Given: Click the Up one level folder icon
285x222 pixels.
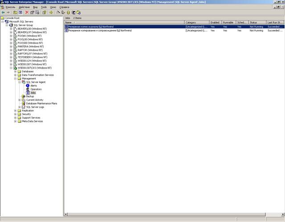Looking at the screenshot, I should (x=15, y=12).
